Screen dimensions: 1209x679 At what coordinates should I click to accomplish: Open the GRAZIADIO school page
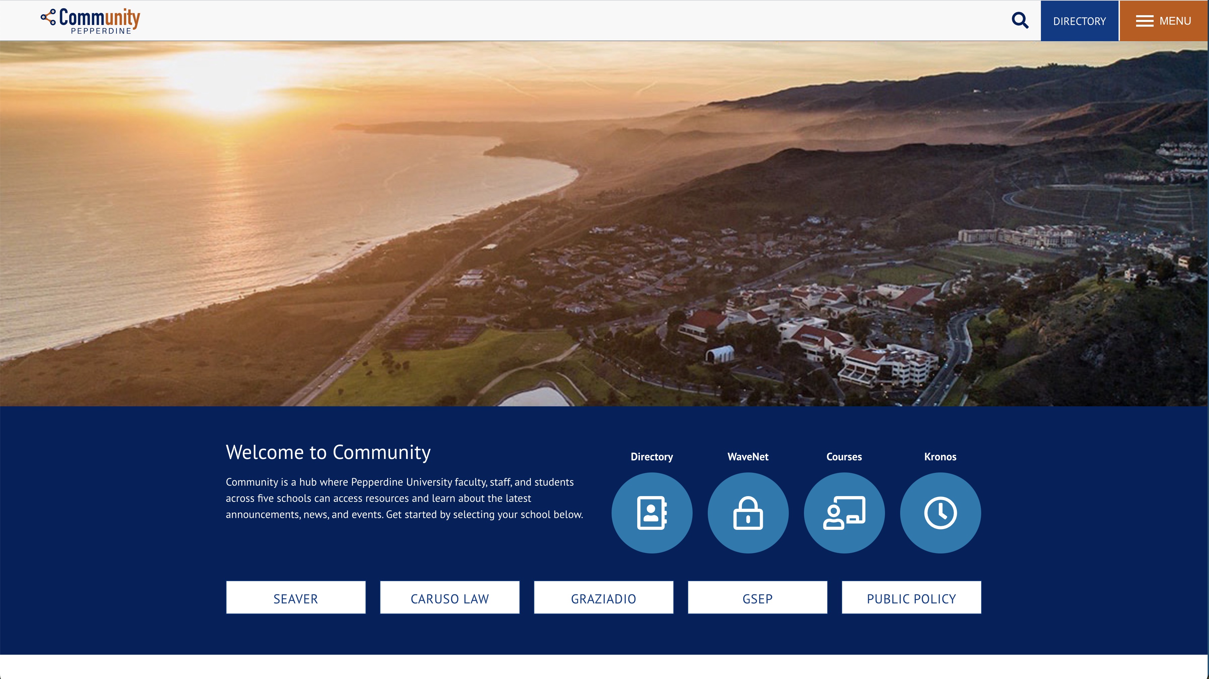pos(603,597)
